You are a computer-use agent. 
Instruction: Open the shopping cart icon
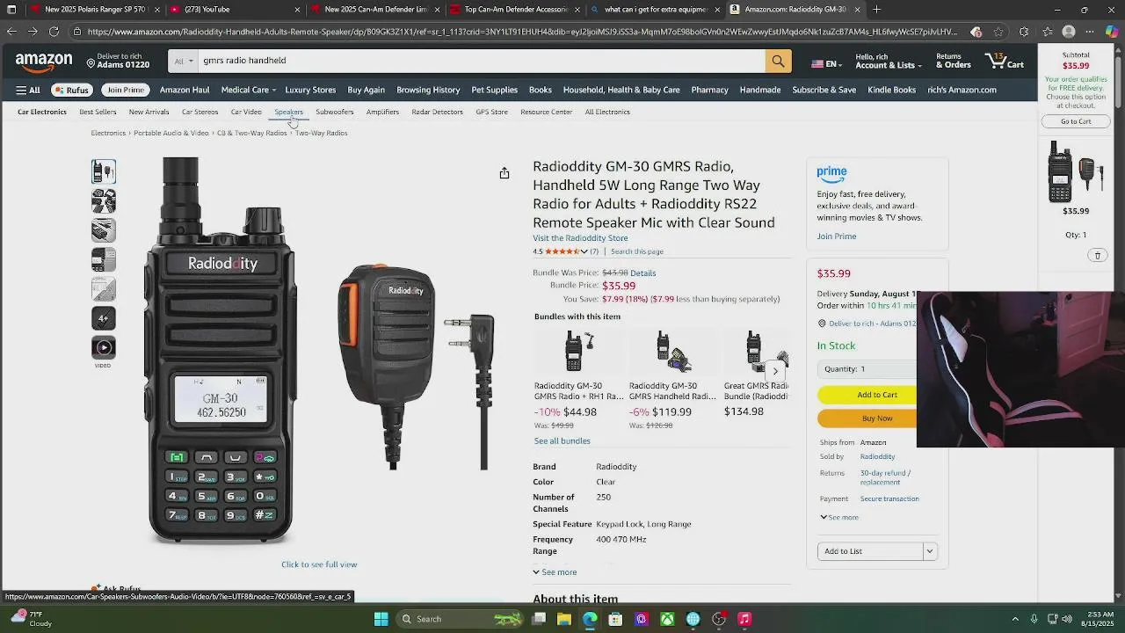point(1004,61)
